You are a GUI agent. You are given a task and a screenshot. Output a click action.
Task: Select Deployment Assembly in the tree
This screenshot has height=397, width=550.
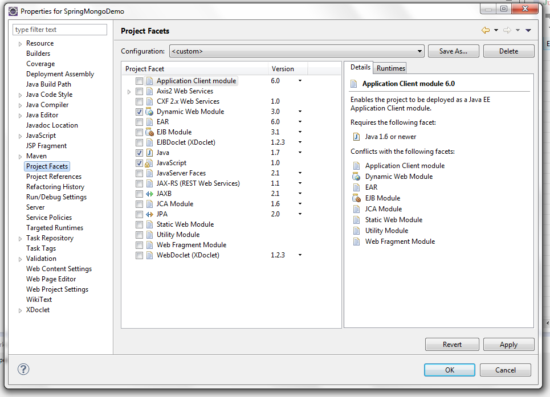(60, 74)
